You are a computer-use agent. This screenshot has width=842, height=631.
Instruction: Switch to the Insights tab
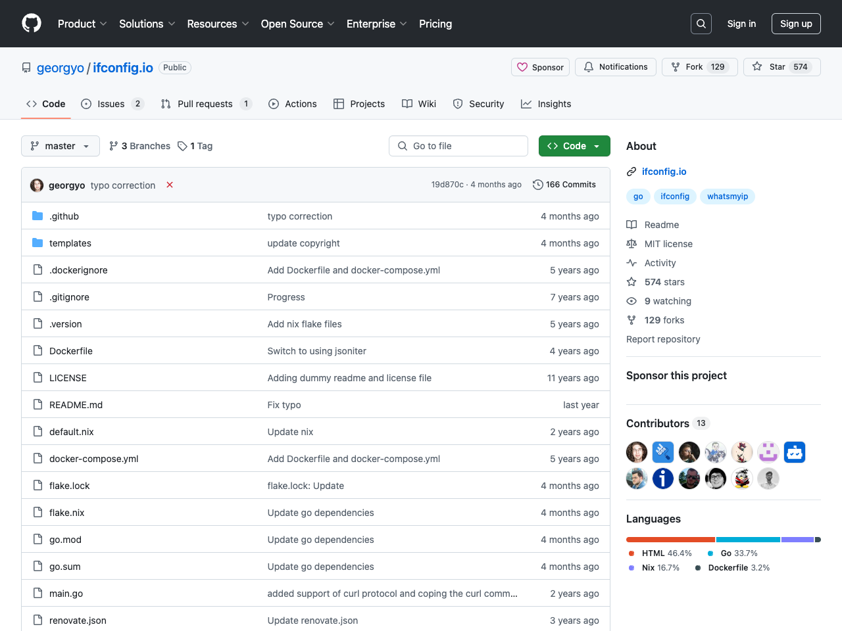click(x=546, y=104)
